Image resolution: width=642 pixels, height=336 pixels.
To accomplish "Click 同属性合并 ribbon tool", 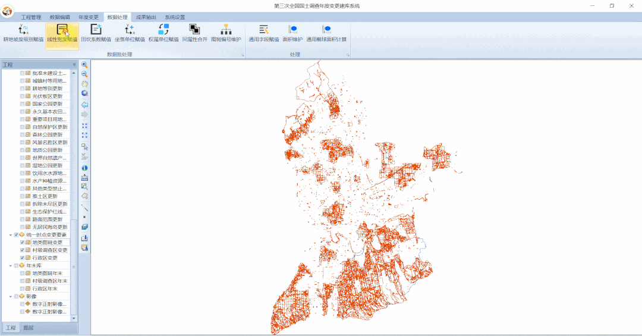I will click(194, 33).
